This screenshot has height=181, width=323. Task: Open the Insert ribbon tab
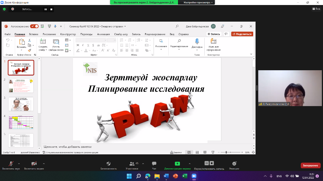(x=33, y=34)
